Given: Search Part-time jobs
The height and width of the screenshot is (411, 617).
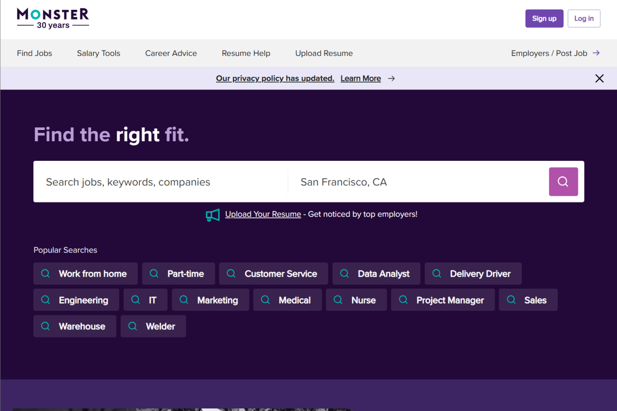Looking at the screenshot, I should coord(178,274).
